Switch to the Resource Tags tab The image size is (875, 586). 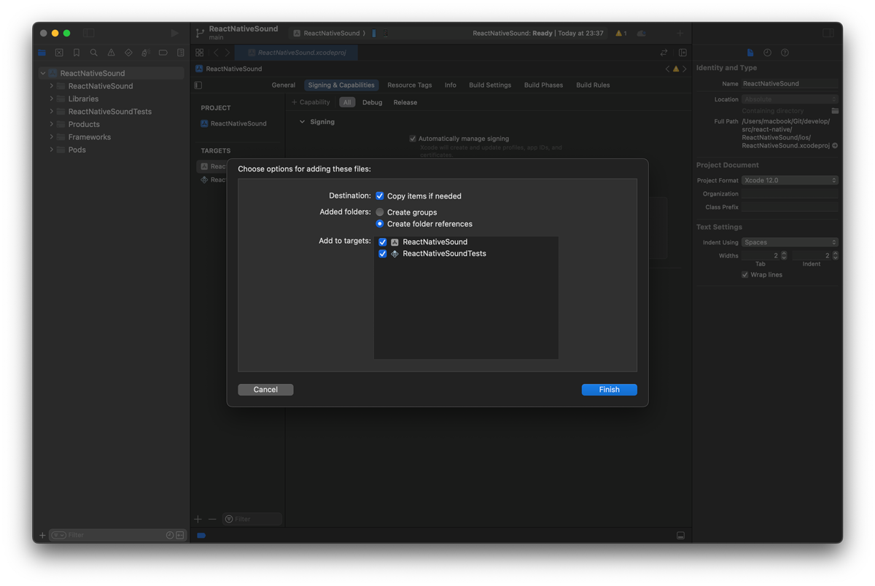point(410,85)
